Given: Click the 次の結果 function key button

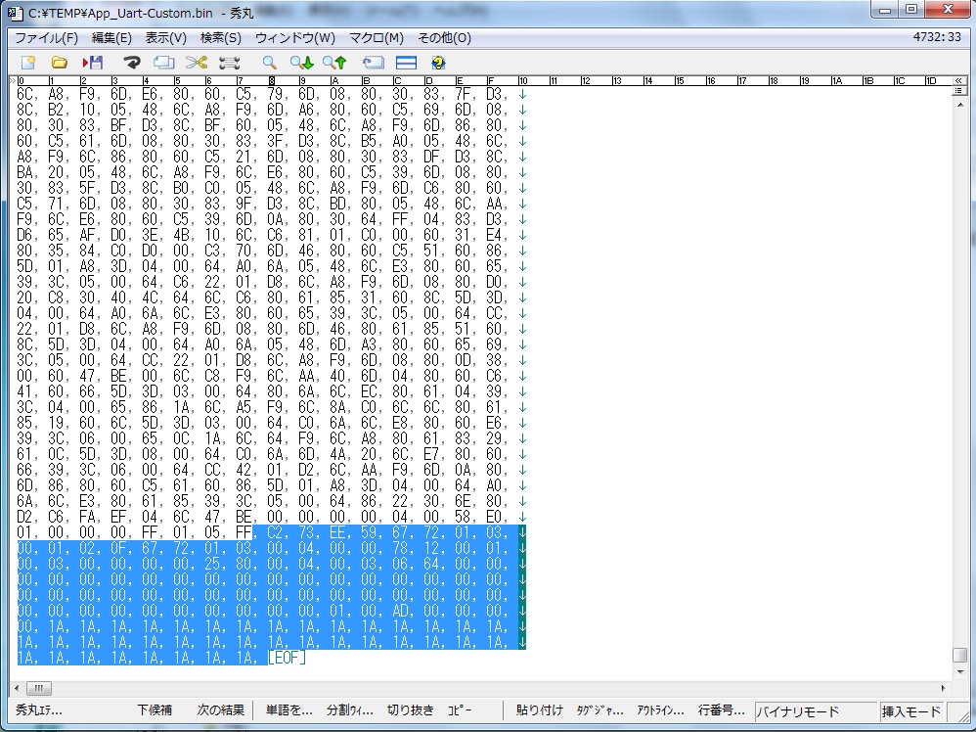Looking at the screenshot, I should pos(221,710).
